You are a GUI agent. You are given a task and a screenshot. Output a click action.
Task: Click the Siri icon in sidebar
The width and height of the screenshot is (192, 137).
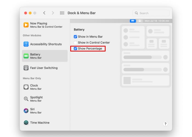click(x=26, y=111)
